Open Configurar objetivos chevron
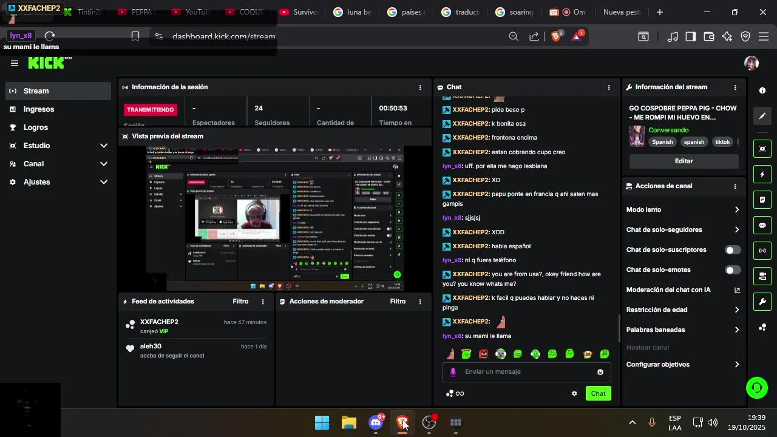This screenshot has height=437, width=777. click(x=737, y=365)
